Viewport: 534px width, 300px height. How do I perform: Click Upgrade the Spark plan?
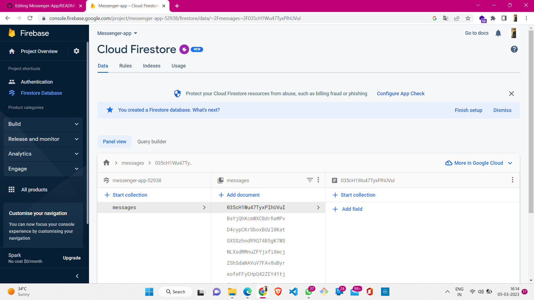(72, 258)
